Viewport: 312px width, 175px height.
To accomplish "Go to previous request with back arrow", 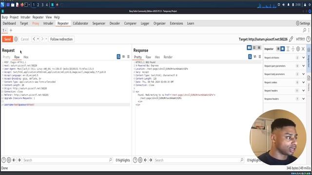I will [34, 39].
